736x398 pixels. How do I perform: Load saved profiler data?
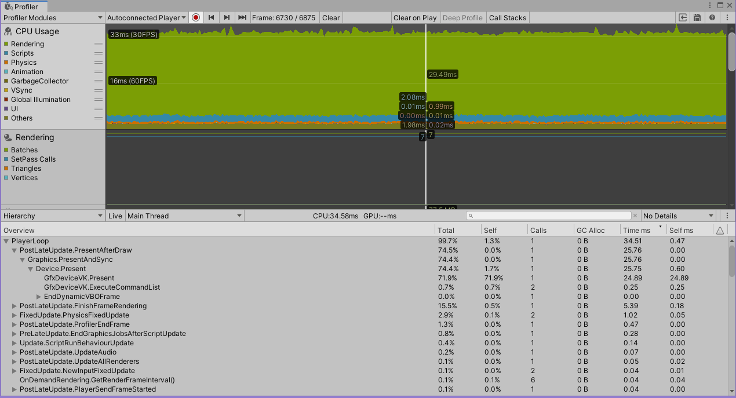click(x=683, y=17)
